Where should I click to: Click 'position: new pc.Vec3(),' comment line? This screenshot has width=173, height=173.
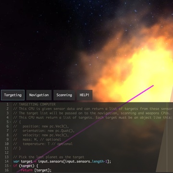click(41, 126)
